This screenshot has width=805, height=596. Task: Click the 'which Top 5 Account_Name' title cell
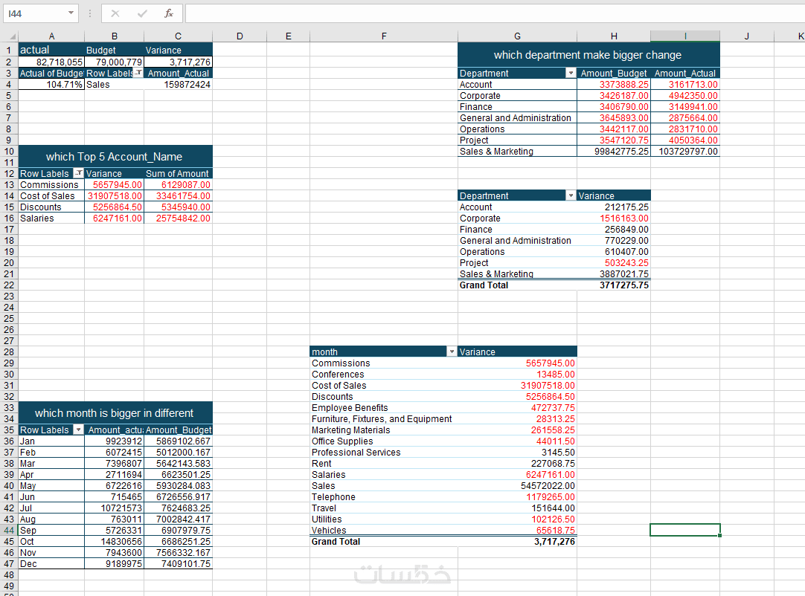pyautogui.click(x=115, y=157)
